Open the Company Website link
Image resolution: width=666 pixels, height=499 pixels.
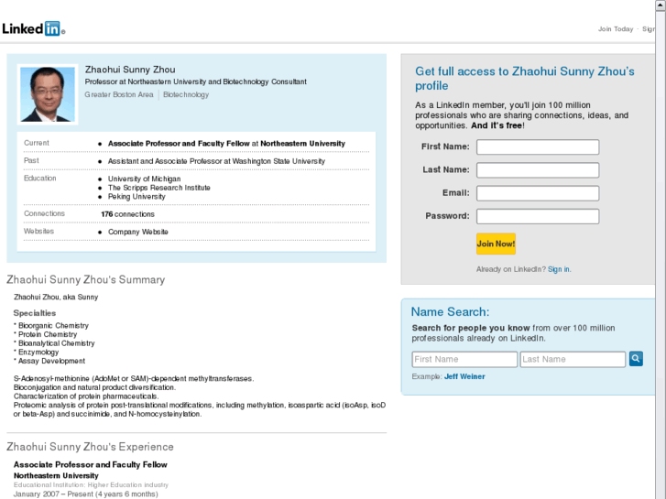click(x=138, y=232)
